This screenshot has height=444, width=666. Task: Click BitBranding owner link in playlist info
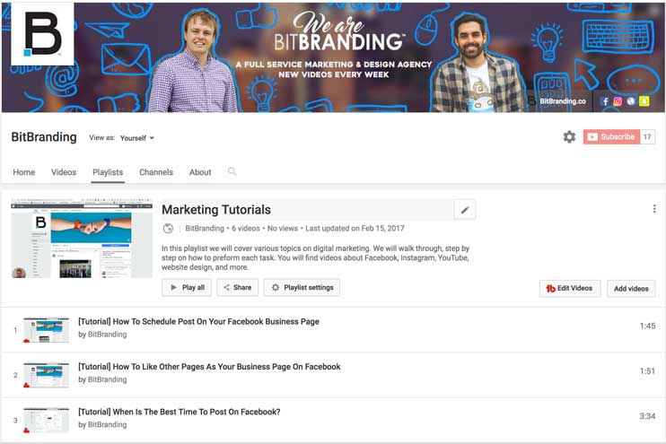[x=205, y=229]
